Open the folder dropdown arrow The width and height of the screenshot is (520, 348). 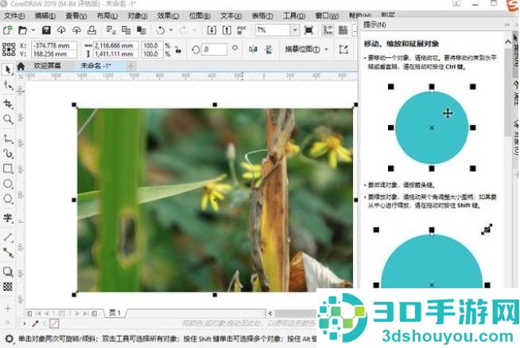[x=33, y=30]
